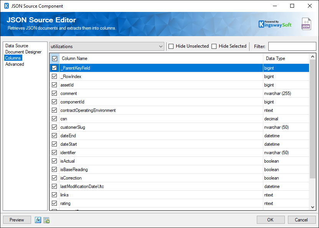
Task: Click OK to confirm
Action: pyautogui.click(x=270, y=220)
